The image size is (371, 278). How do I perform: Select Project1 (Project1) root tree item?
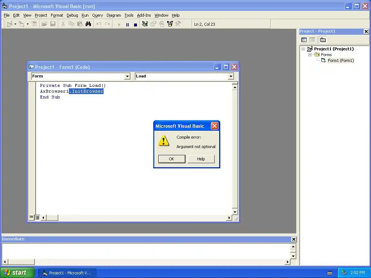coord(334,49)
